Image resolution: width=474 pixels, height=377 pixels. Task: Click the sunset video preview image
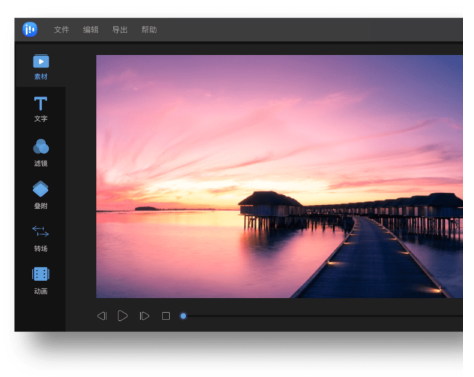(x=279, y=176)
